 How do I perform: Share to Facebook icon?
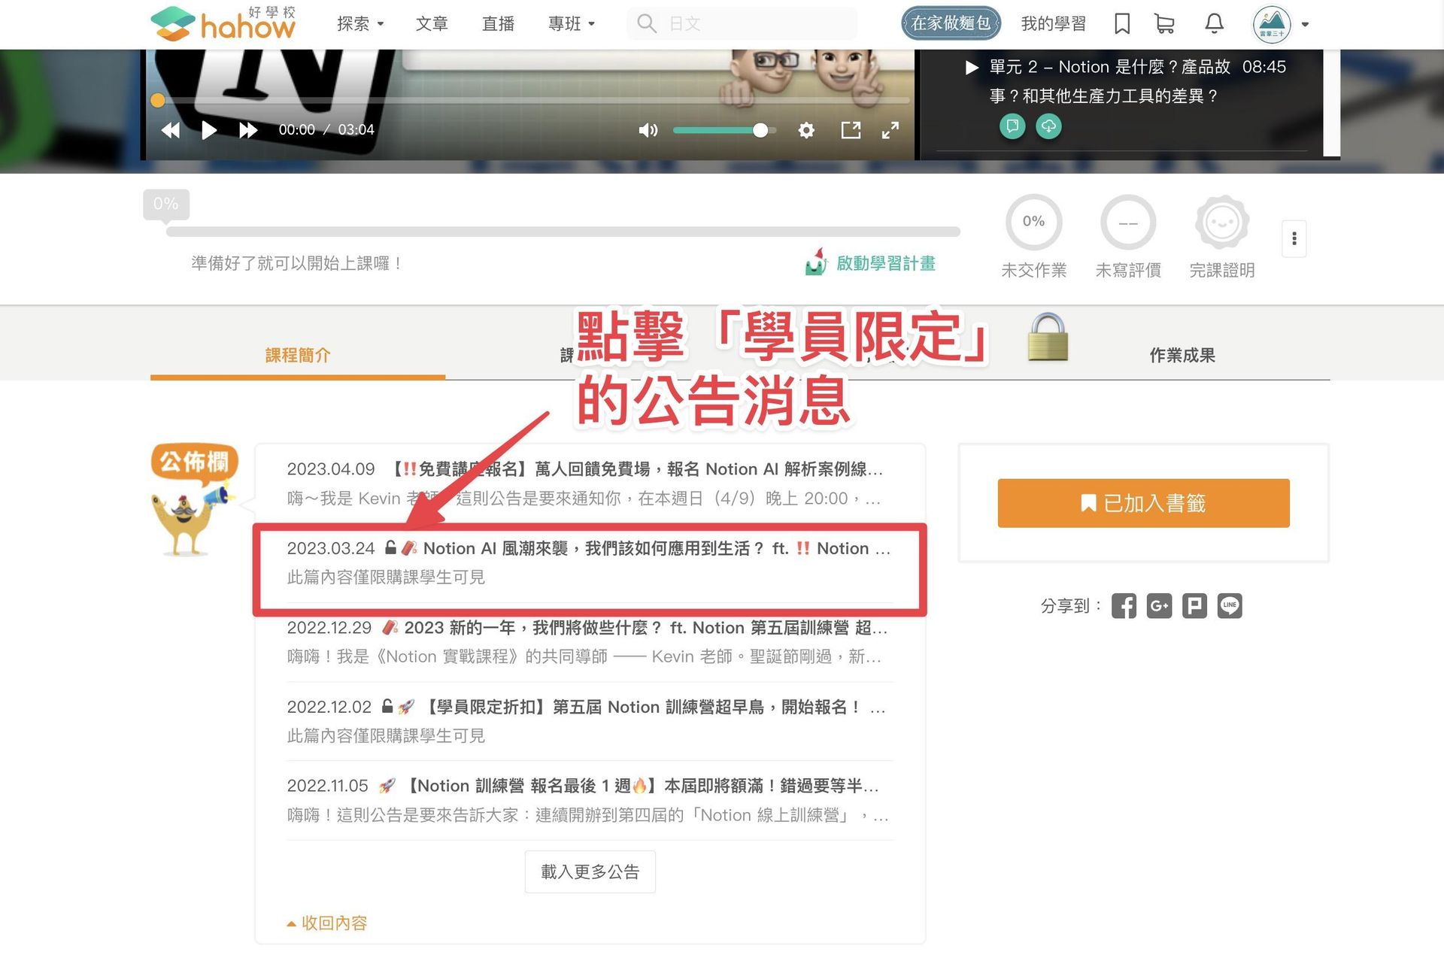[x=1124, y=606]
